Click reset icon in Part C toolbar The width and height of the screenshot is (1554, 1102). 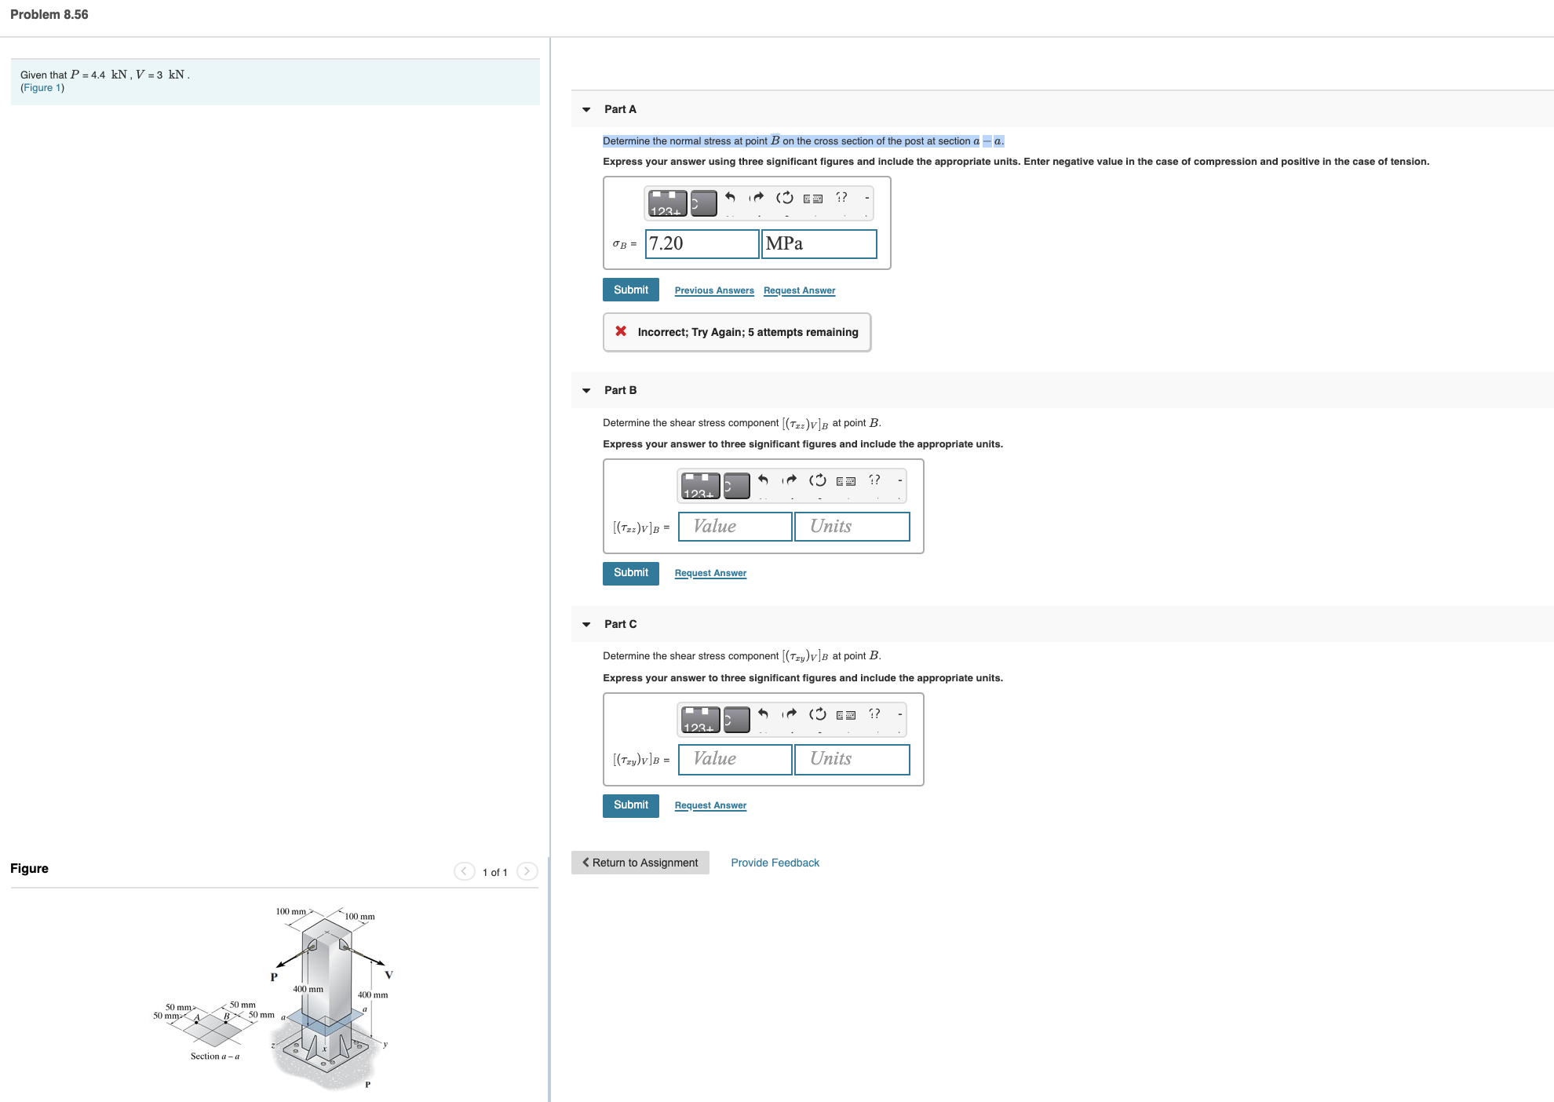817,713
